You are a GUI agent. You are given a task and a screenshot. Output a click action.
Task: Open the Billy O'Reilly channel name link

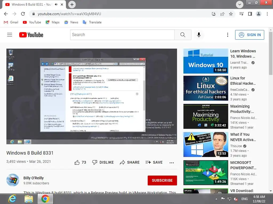pos(34,178)
